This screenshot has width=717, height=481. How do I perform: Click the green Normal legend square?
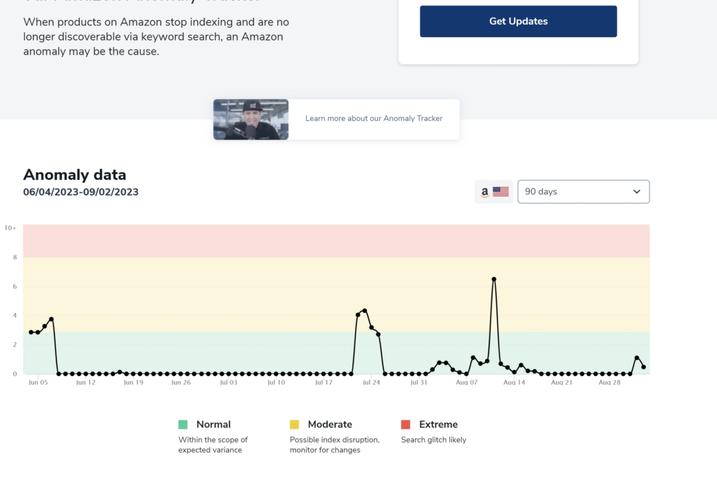pos(183,424)
